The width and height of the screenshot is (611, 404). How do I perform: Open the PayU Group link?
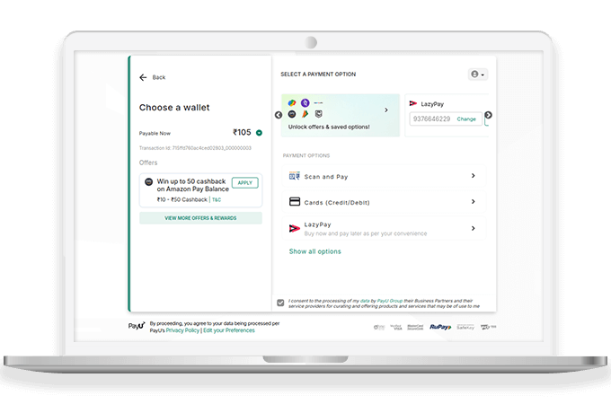click(x=390, y=301)
